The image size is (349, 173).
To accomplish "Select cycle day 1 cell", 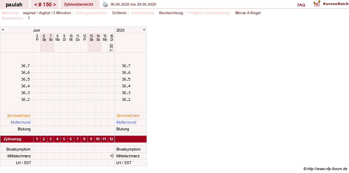I will point(37,139).
